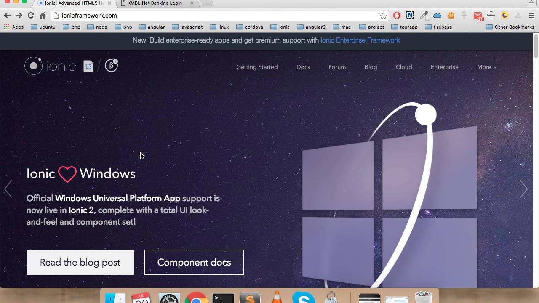This screenshot has width=539, height=303.
Task: Open the node bookmarks folder
Action: [97, 27]
